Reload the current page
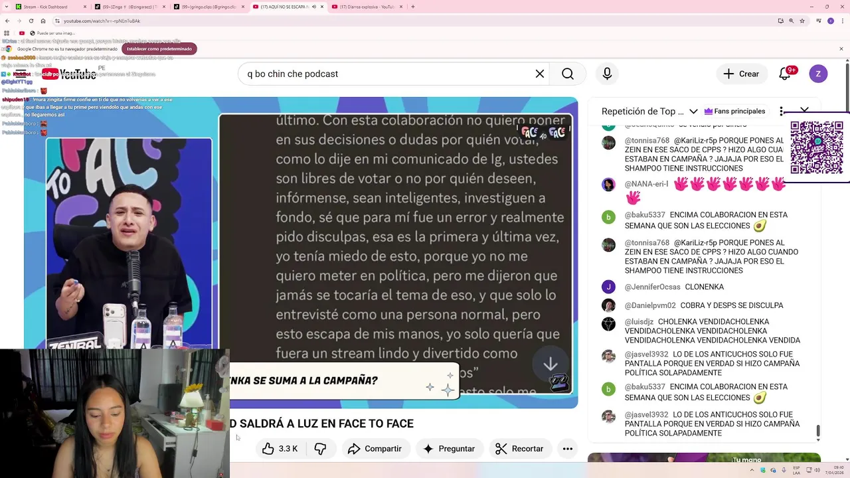The image size is (850, 478). [31, 21]
